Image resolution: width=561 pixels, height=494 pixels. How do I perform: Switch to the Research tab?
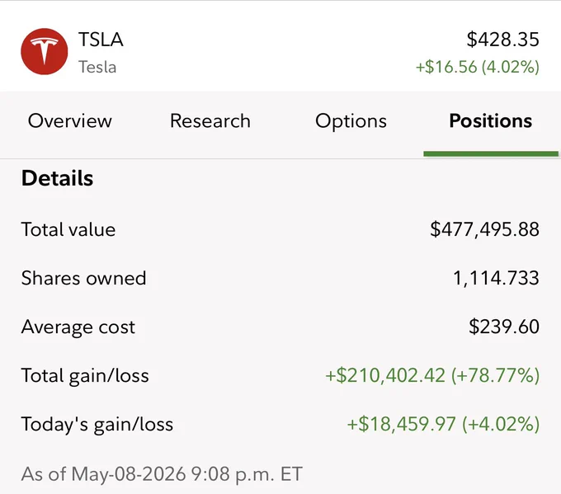point(210,121)
